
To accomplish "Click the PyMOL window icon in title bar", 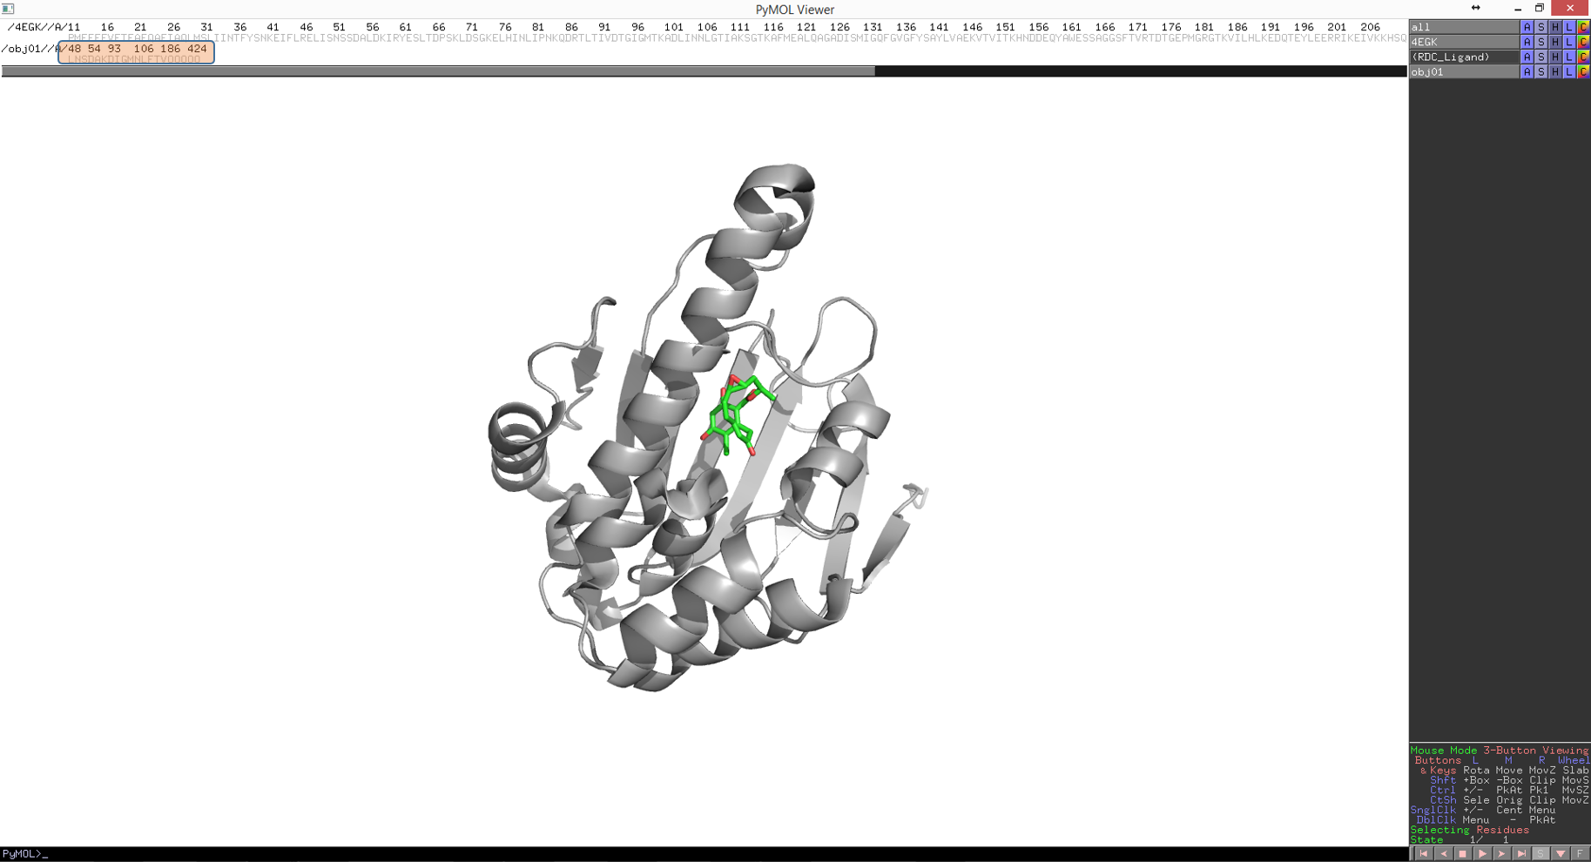I will [x=8, y=9].
